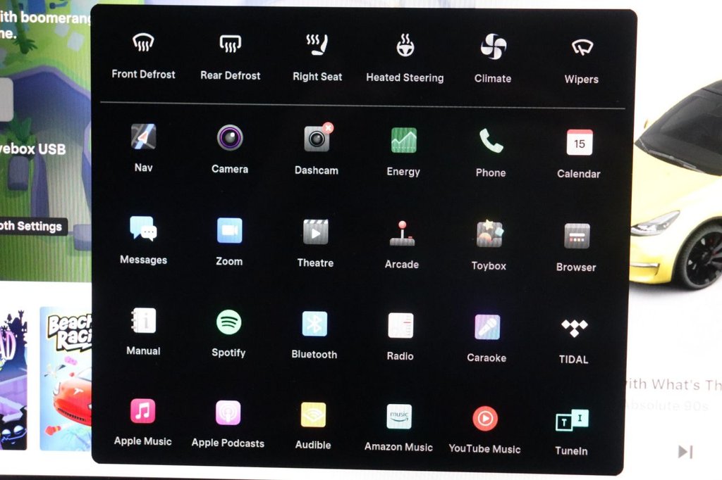Open the web Browser
Viewport: 722px width, 480px height.
click(x=576, y=236)
